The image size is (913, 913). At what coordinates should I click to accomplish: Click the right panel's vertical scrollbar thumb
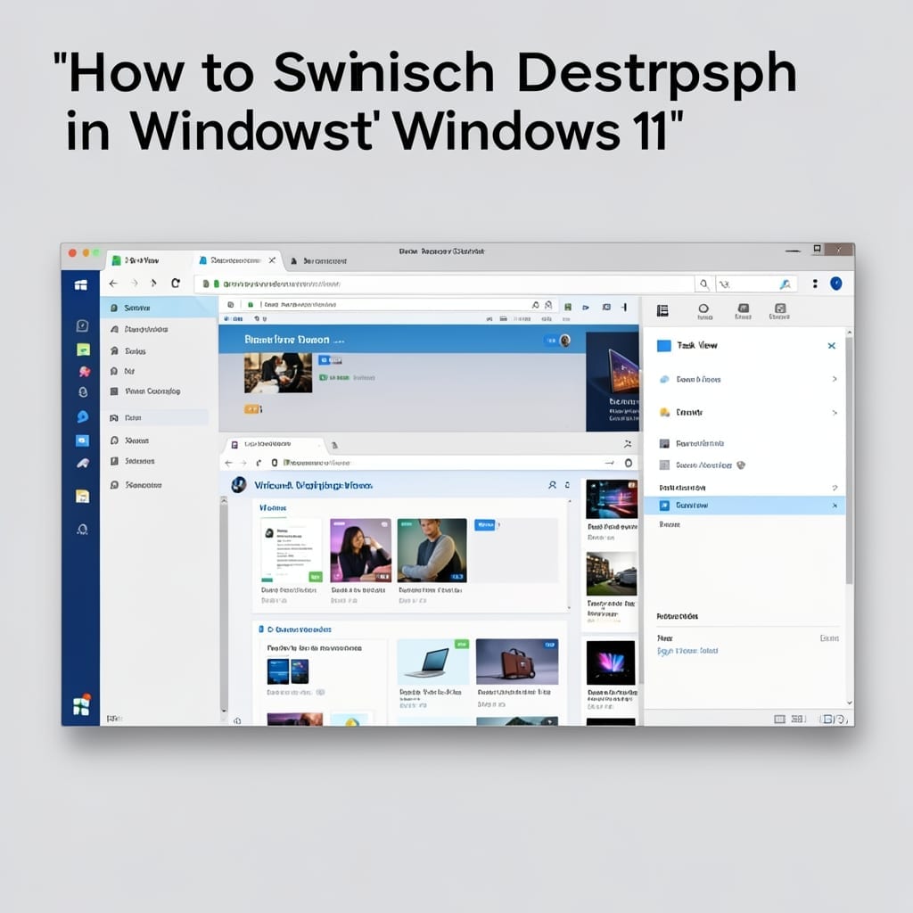pyautogui.click(x=850, y=460)
